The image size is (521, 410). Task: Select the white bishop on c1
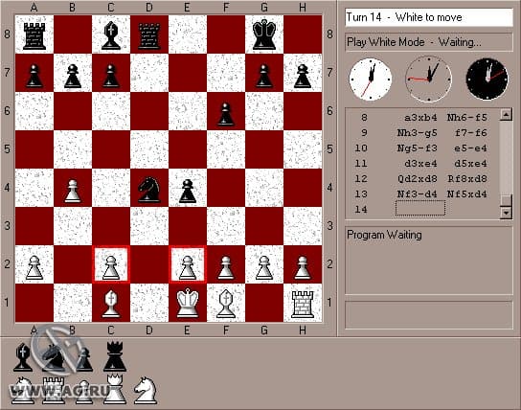(111, 304)
